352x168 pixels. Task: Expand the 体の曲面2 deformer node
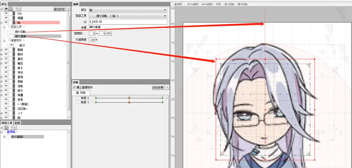point(4,137)
